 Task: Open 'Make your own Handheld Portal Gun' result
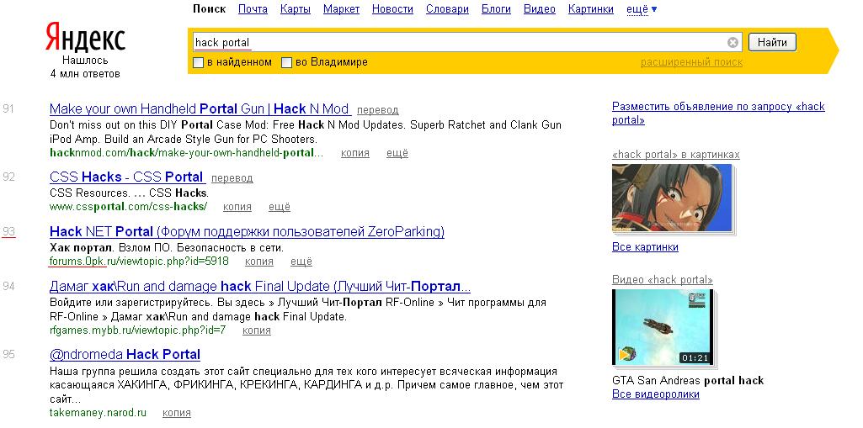200,108
